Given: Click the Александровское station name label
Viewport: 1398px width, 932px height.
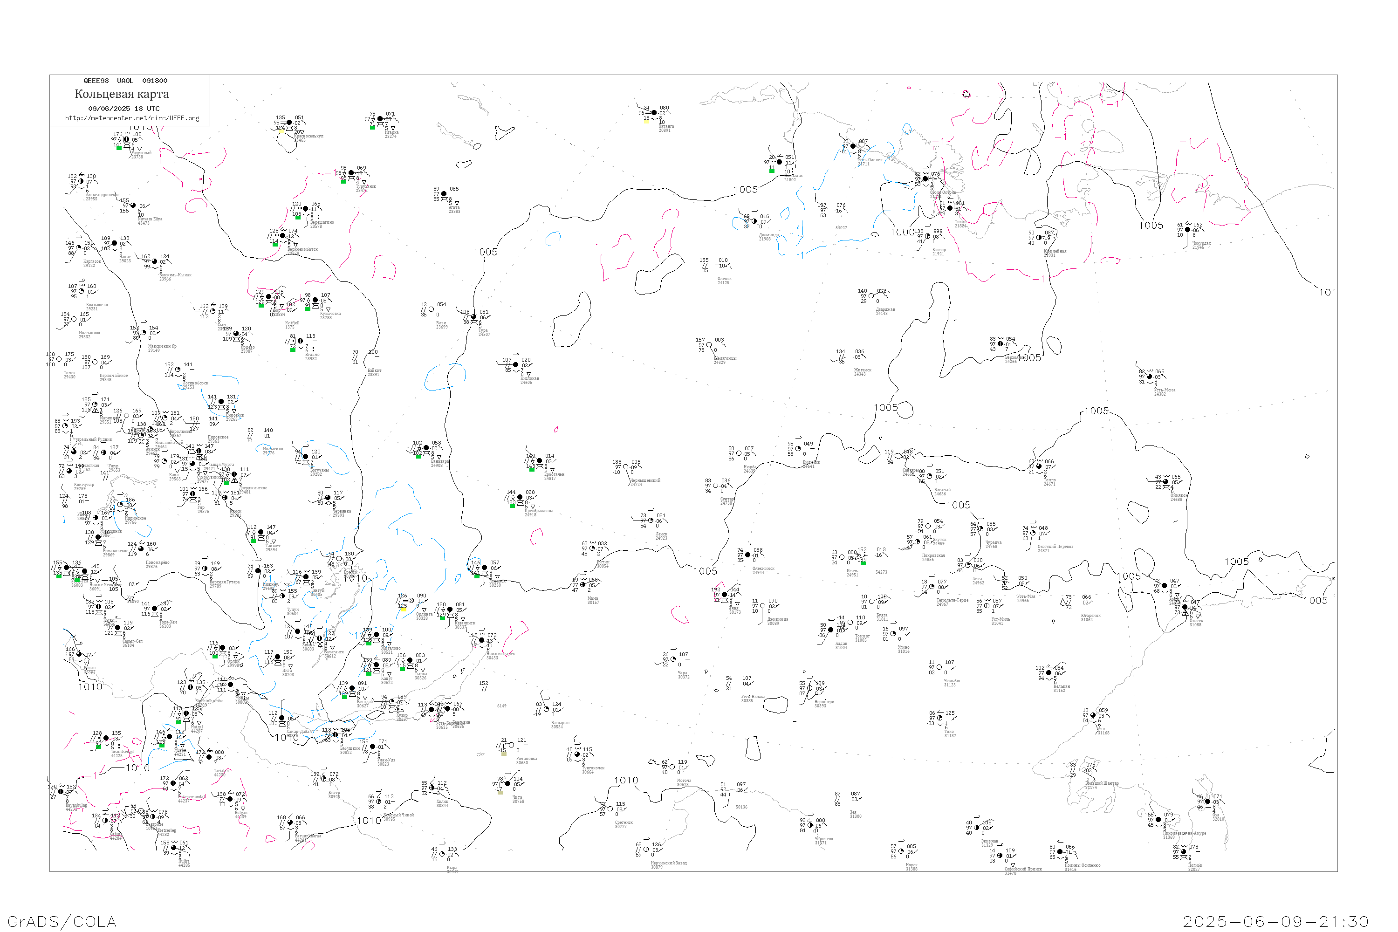Looking at the screenshot, I should [102, 195].
